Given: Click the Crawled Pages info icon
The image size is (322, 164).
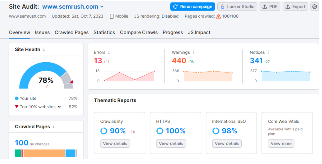Looking at the screenshot, I should point(54,127).
